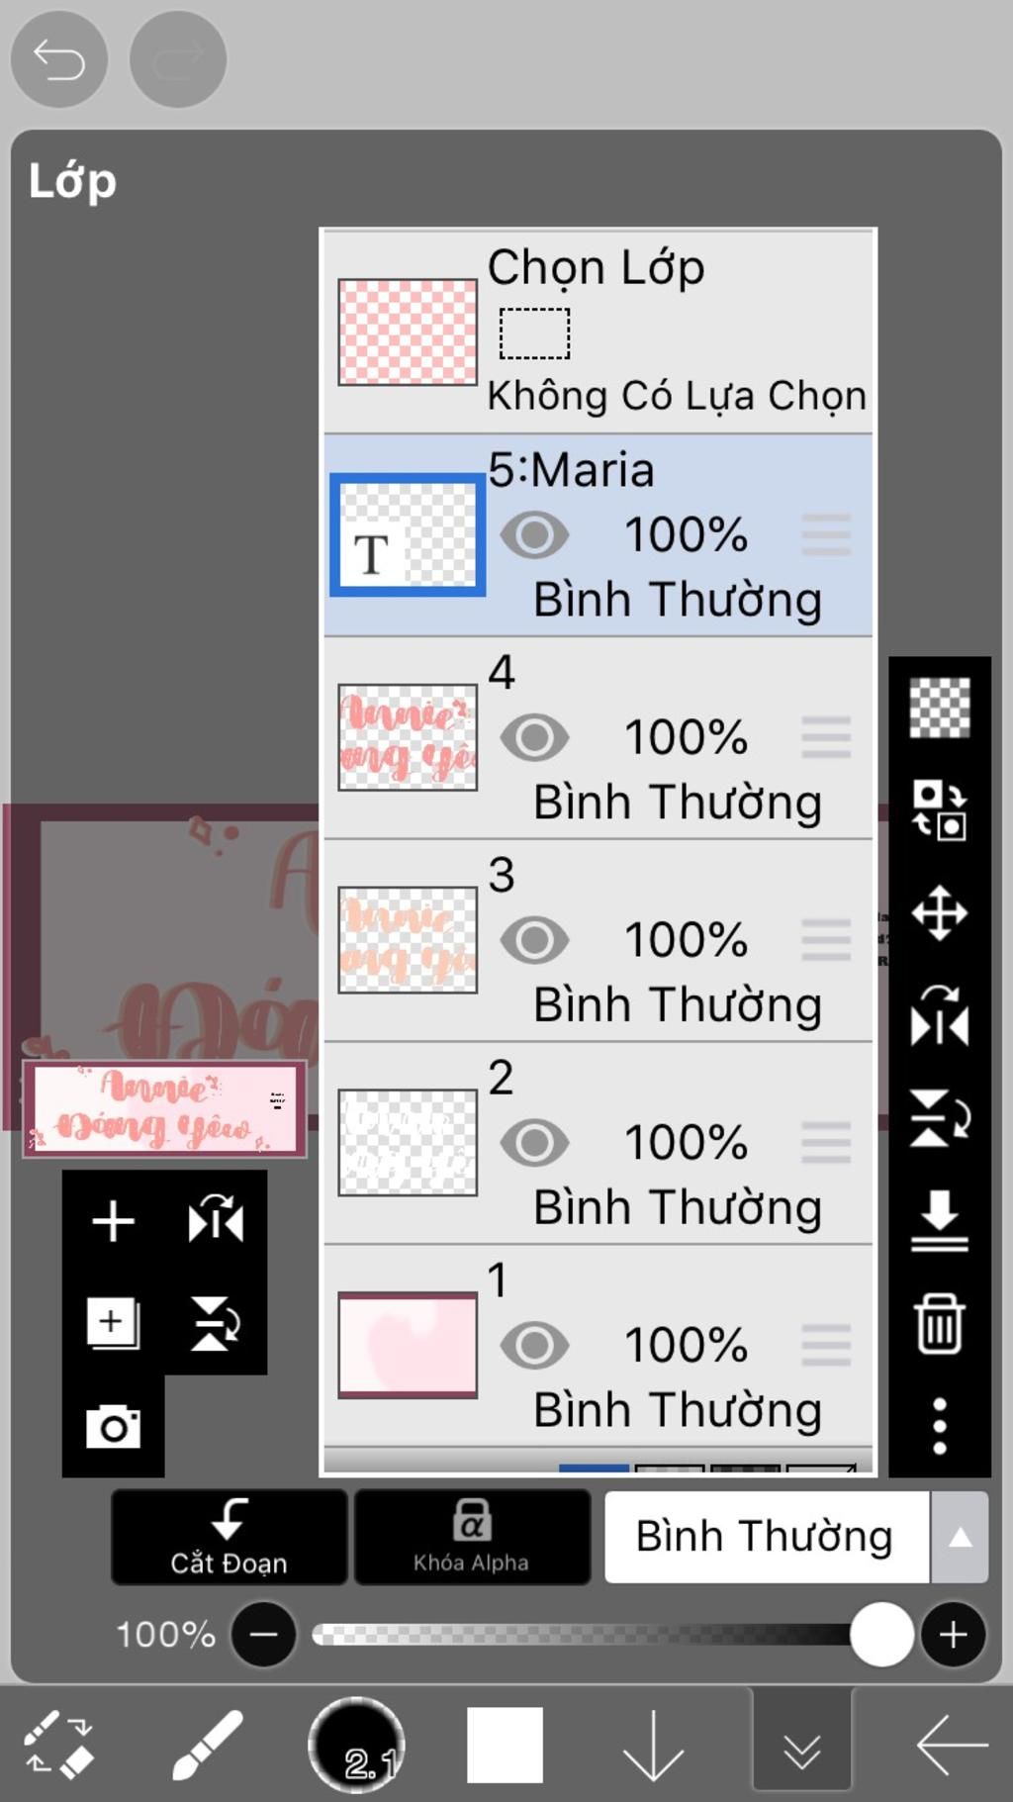1013x1802 pixels.
Task: Select the move/transform layer icon
Action: [939, 911]
